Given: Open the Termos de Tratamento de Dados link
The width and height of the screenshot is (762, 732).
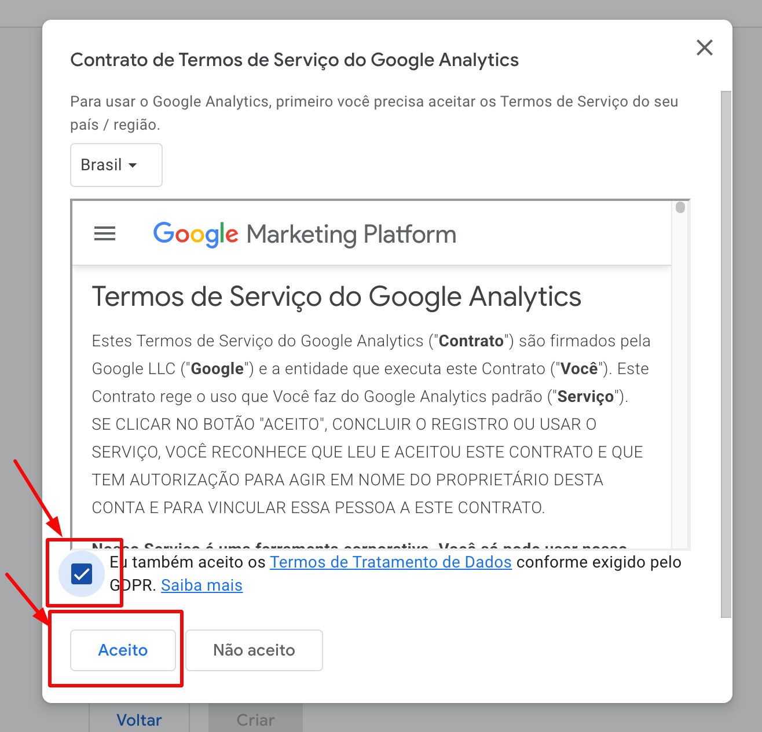Looking at the screenshot, I should pos(391,562).
